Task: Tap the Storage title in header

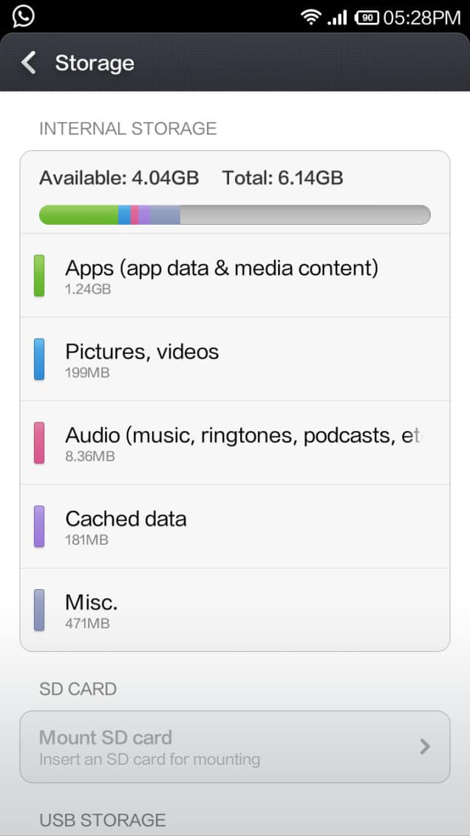Action: pyautogui.click(x=95, y=63)
